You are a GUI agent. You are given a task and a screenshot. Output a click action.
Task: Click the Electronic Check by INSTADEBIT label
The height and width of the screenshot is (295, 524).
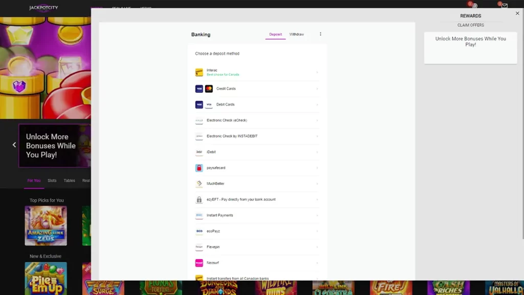tap(232, 136)
